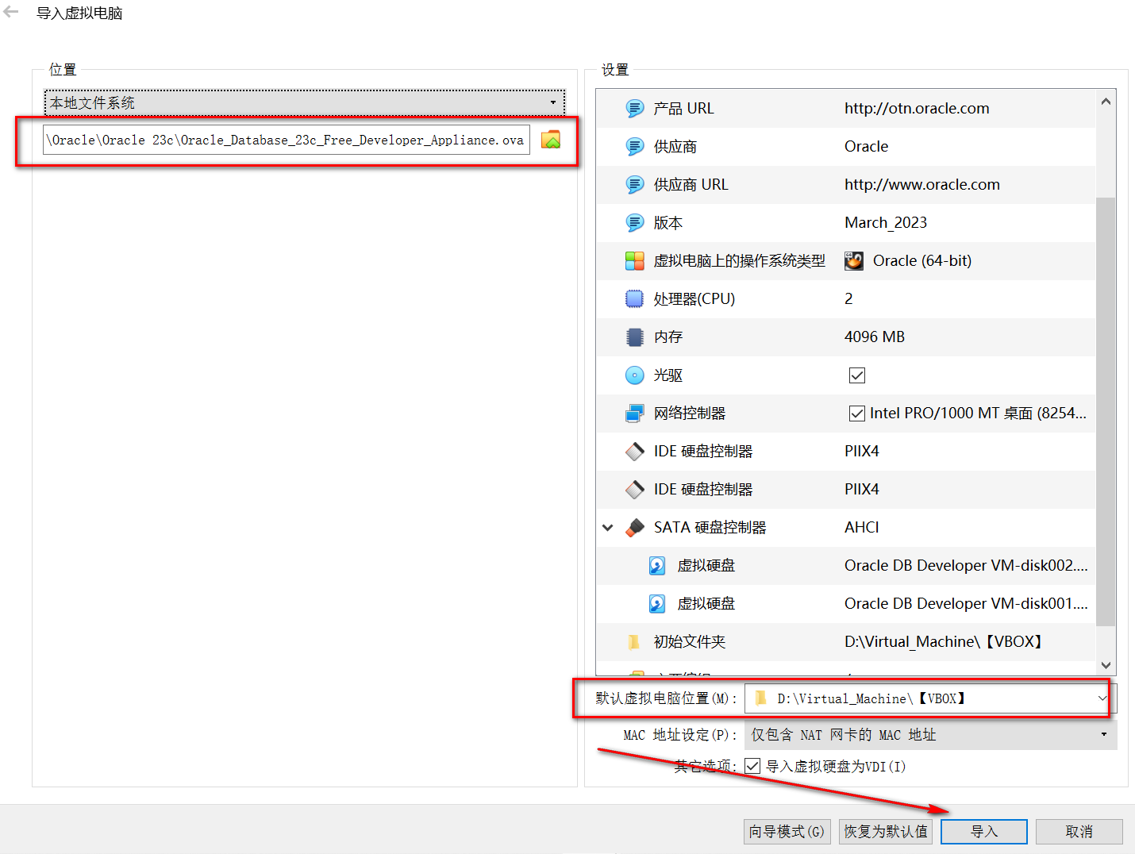Click the 虚拟电脑上的操作系统类型 icon
Screen dimensions: 1135x854
coord(635,261)
